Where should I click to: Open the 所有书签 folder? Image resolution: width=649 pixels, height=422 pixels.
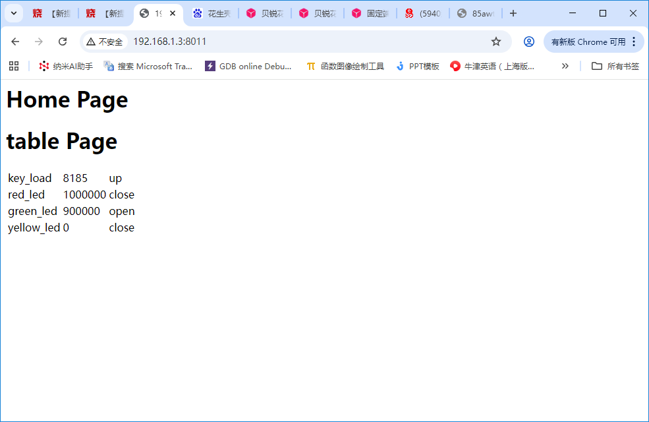[615, 66]
